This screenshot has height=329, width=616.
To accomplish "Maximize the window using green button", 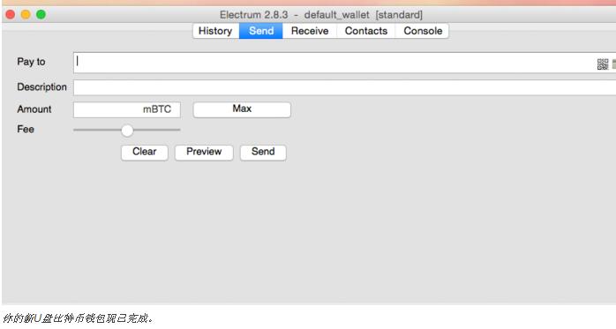I will pos(41,15).
